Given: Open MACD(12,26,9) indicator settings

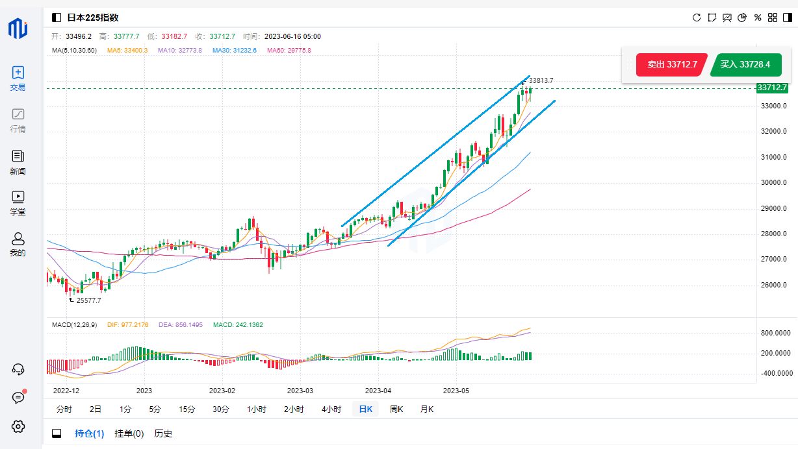Looking at the screenshot, I should tap(75, 324).
